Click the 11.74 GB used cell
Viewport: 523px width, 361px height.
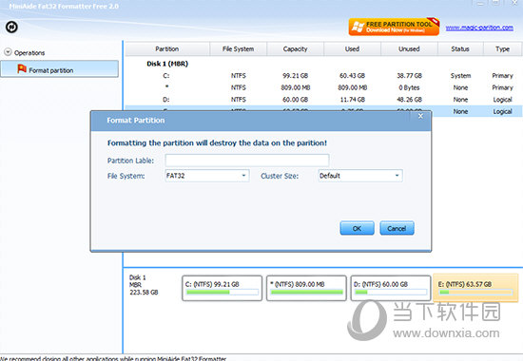click(x=352, y=100)
